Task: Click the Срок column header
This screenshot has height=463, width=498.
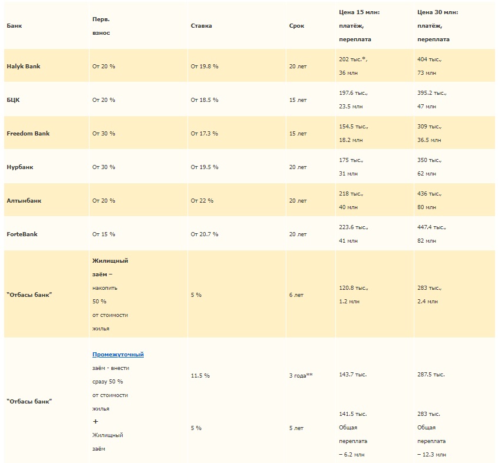Action: point(296,26)
